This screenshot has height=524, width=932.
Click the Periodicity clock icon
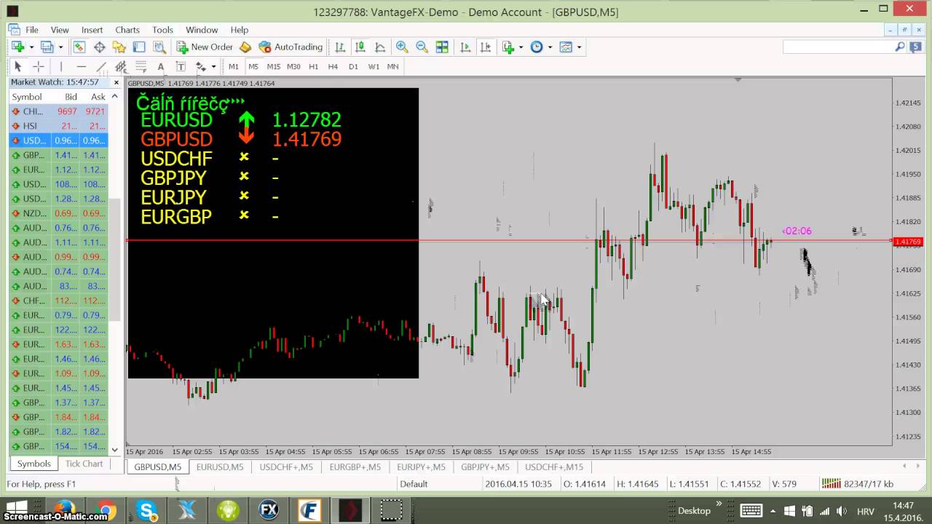537,47
